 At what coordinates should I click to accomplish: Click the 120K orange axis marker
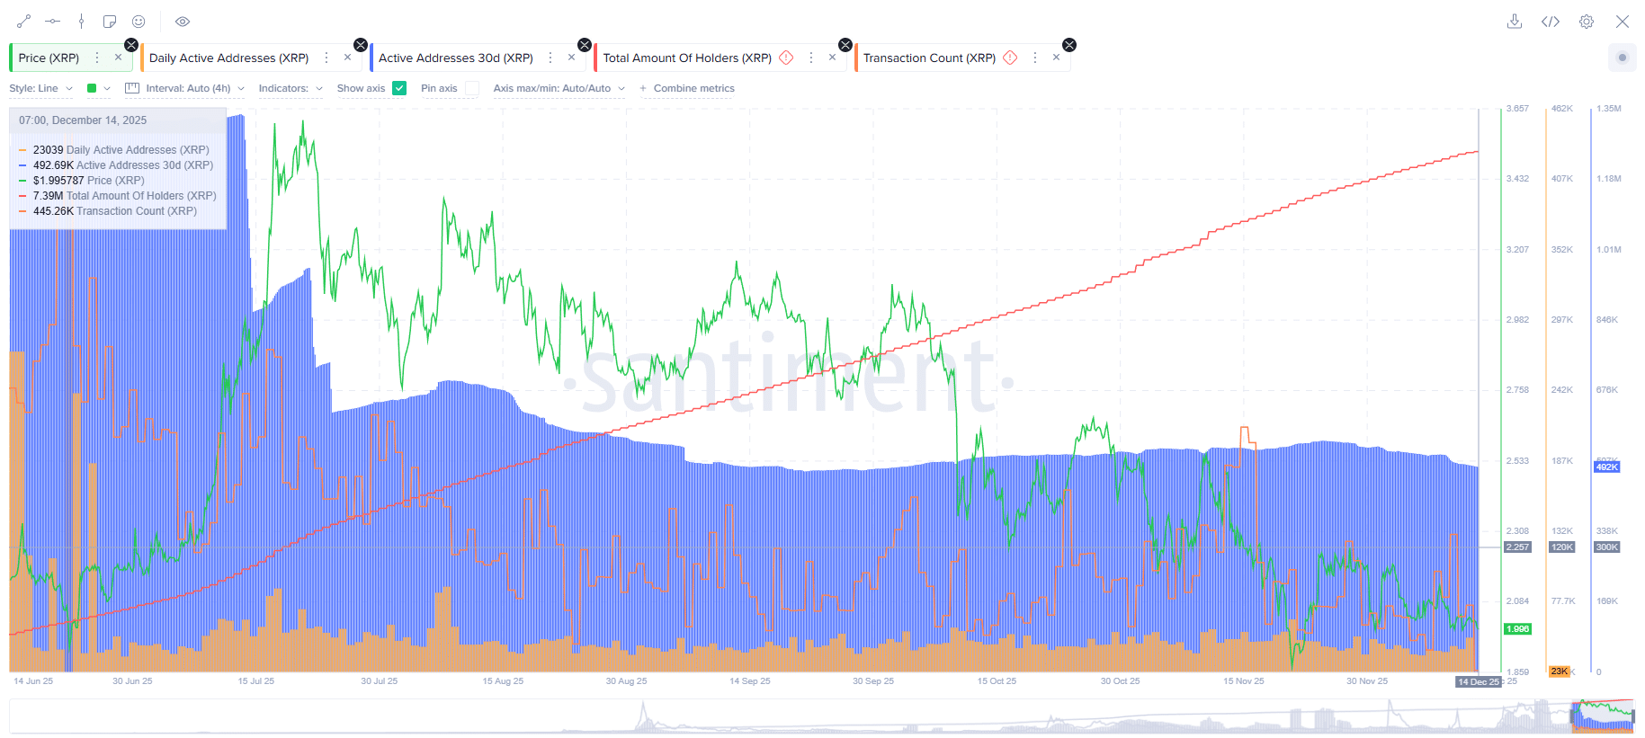pyautogui.click(x=1562, y=547)
